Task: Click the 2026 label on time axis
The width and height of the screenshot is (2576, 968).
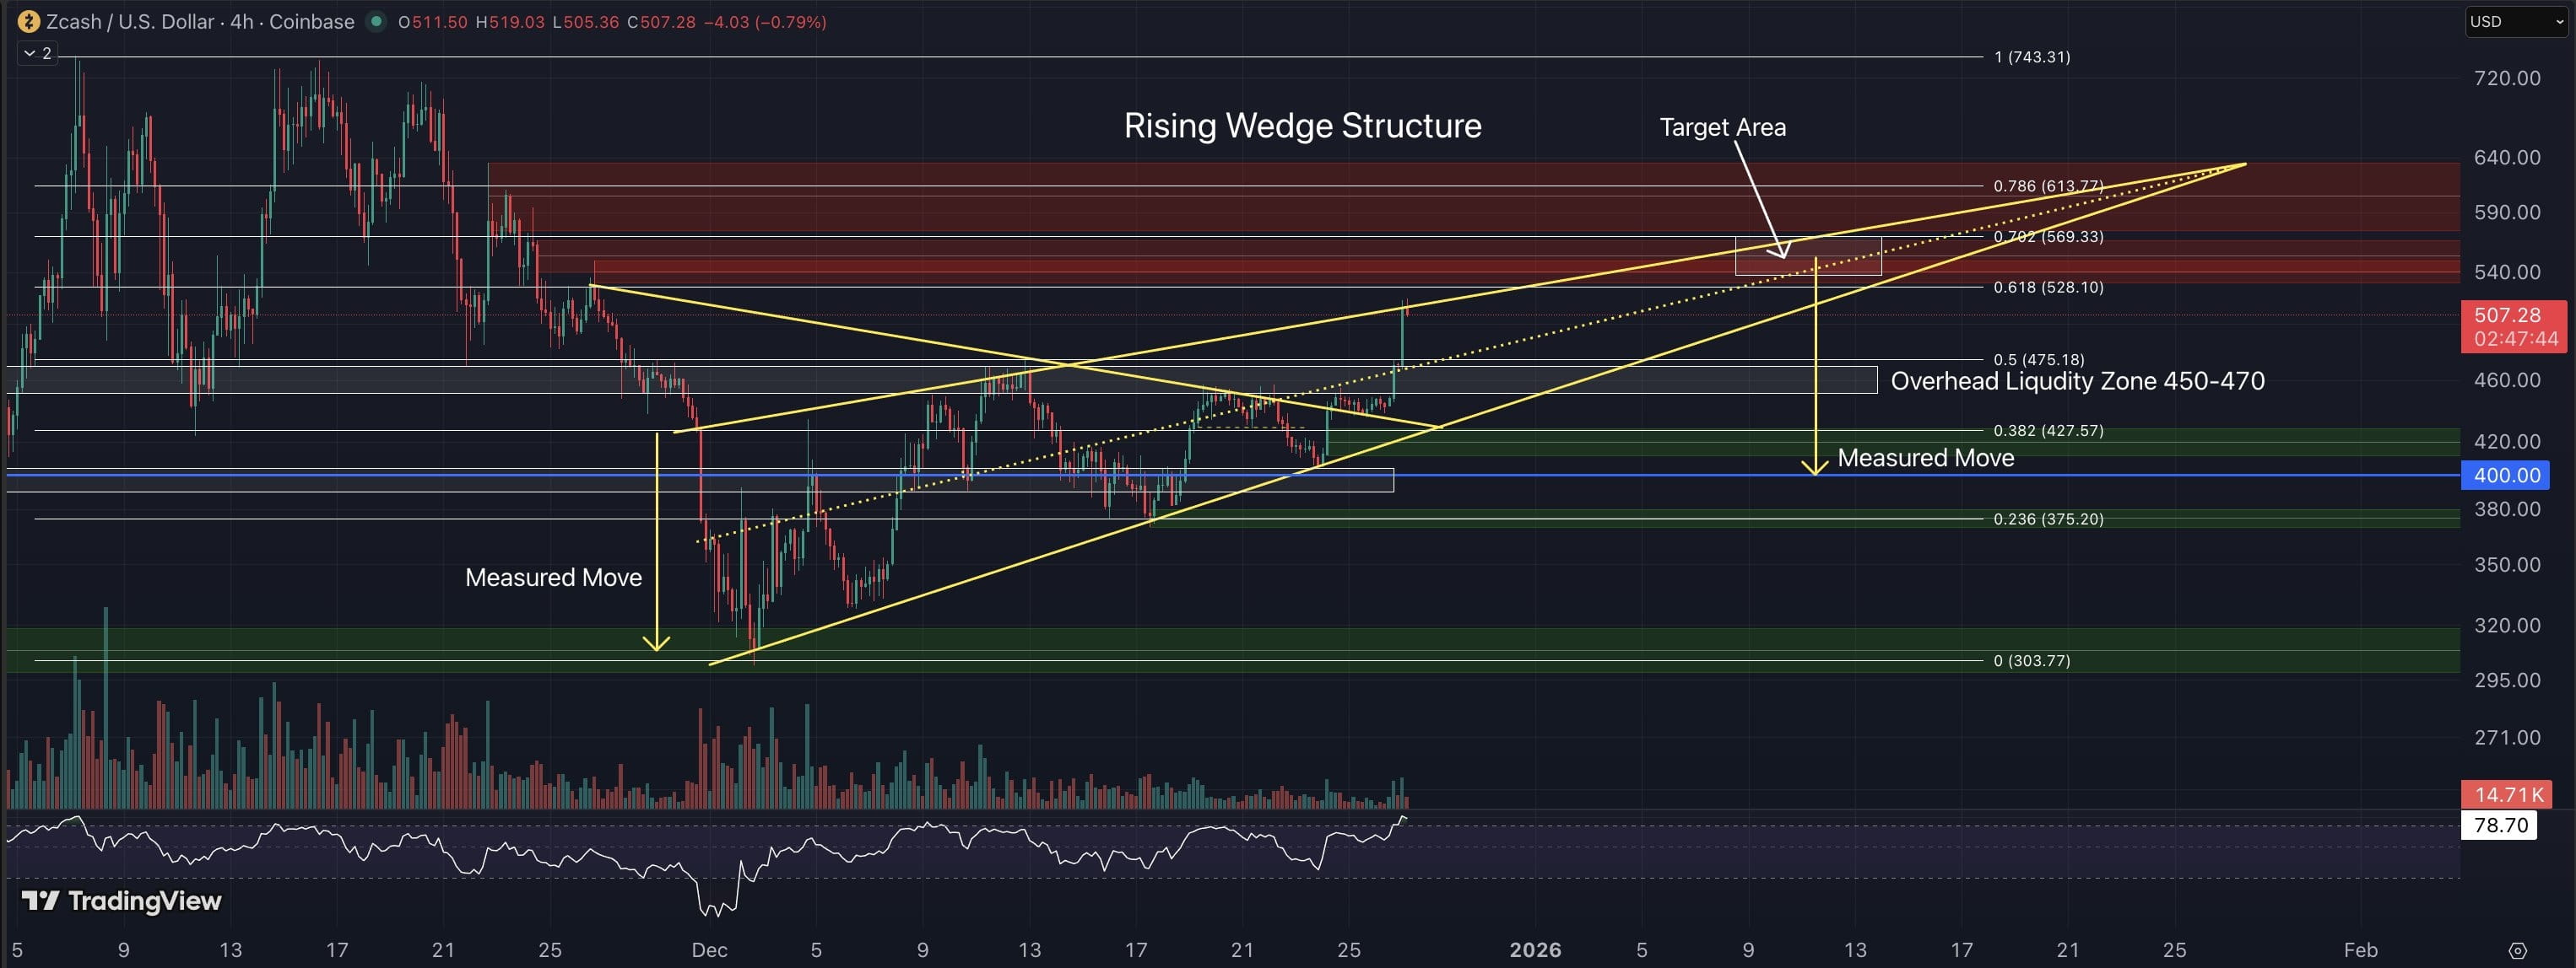Action: pos(1535,950)
